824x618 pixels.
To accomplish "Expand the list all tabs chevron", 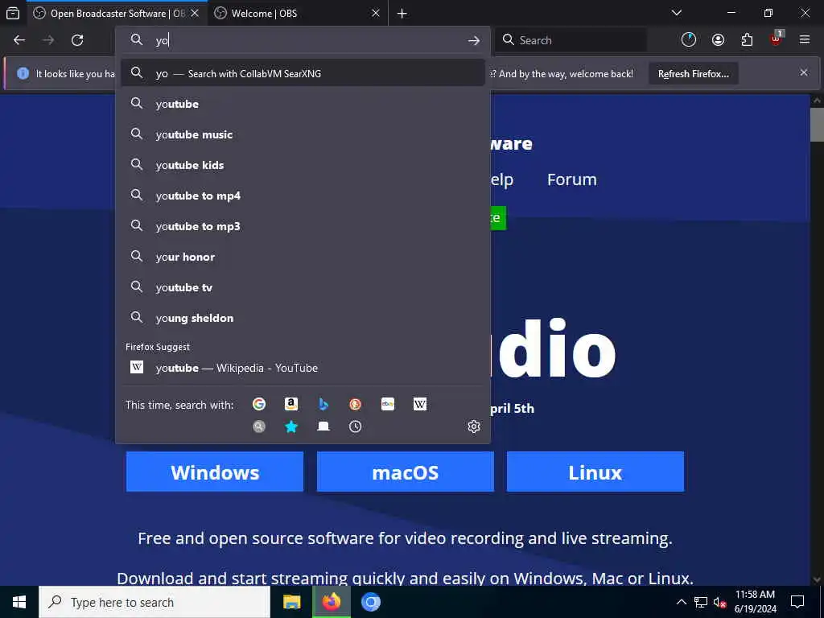I will (677, 13).
